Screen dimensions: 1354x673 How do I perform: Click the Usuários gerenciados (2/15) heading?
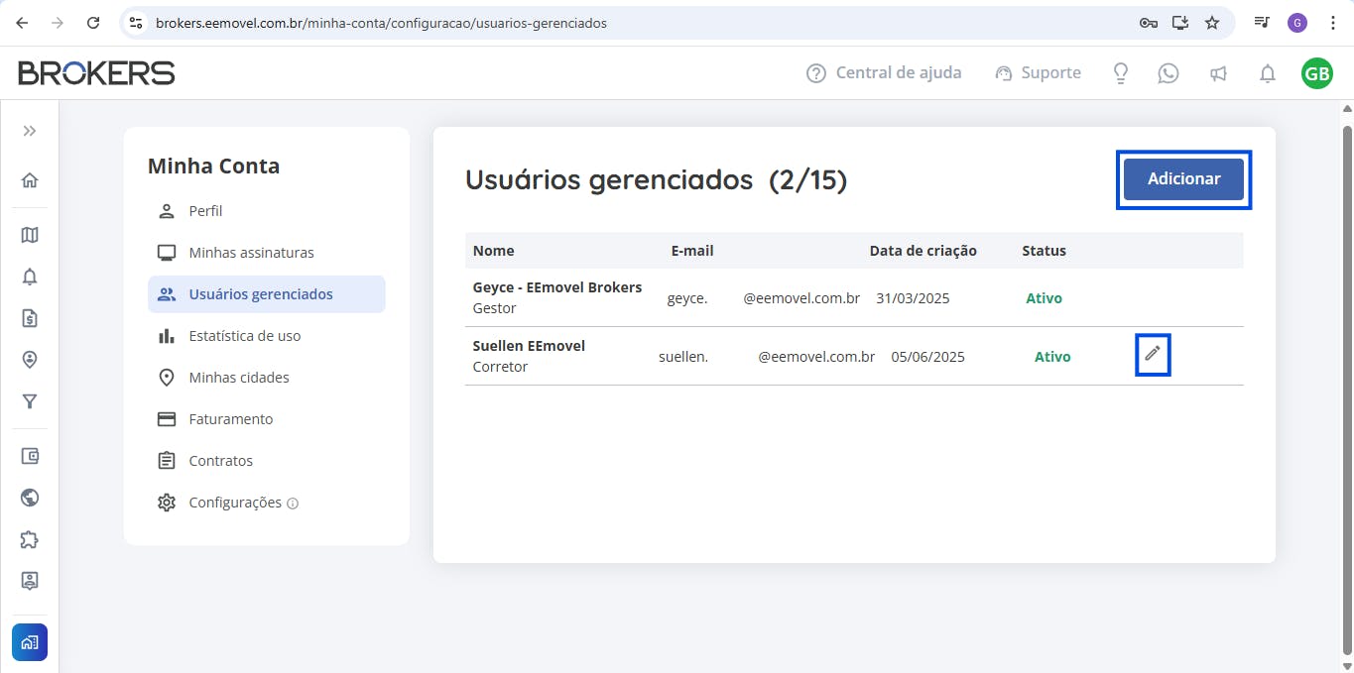[x=657, y=179]
